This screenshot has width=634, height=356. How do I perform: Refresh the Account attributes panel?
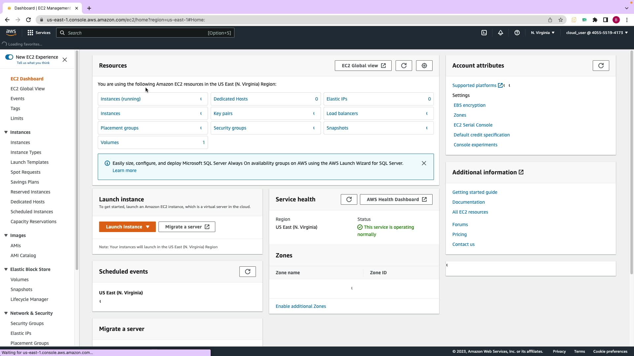(601, 66)
